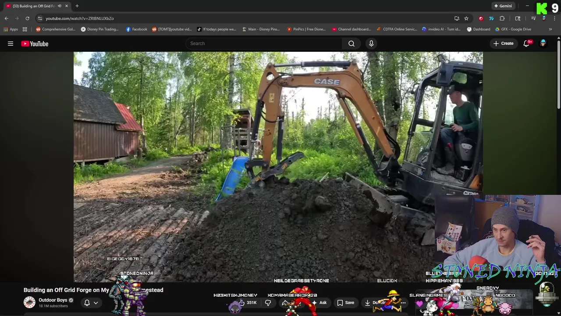Open more actions three-dot menu under video
This screenshot has width=561, height=316.
403,303
